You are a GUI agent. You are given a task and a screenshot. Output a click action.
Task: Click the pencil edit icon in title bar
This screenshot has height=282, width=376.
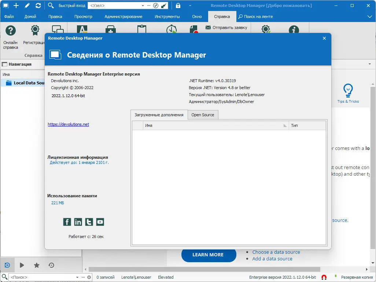click(26, 6)
